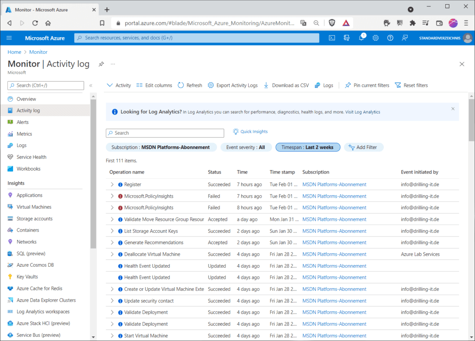
Task: Open Log Analytics workspaces insights
Action: (x=43, y=312)
